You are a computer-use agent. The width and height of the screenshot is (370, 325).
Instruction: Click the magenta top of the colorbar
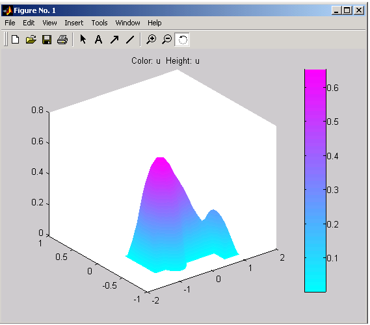click(315, 75)
